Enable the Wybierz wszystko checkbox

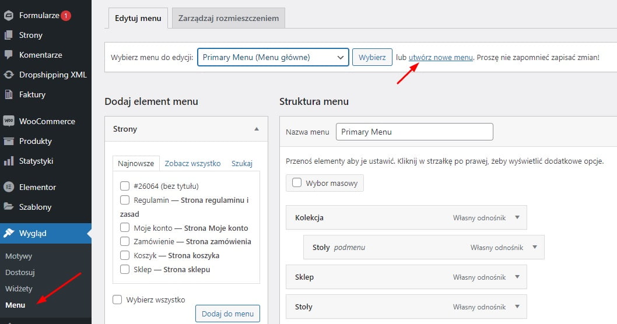(117, 300)
